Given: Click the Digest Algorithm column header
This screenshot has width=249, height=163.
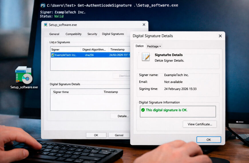Looking at the screenshot, I should [94, 49].
